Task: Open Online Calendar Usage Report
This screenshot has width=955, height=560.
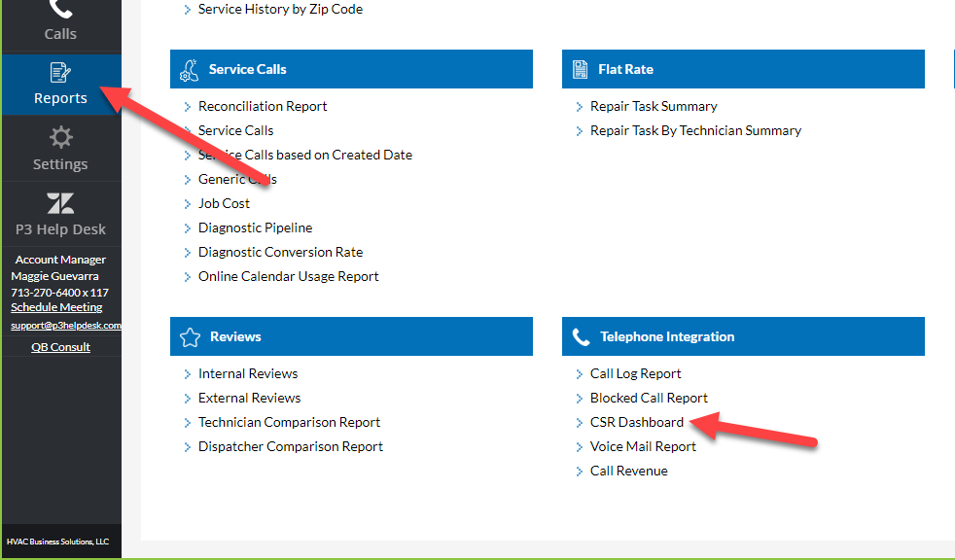Action: point(288,277)
